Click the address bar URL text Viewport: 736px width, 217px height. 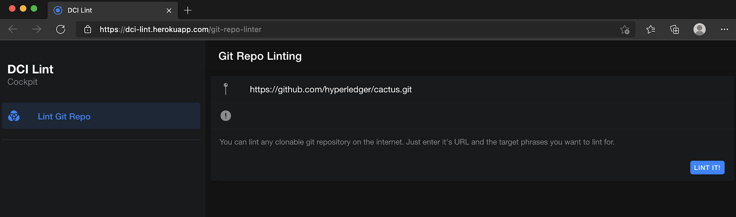(x=180, y=29)
